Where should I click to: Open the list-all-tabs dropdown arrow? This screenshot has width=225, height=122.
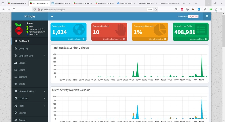[x=190, y=3]
